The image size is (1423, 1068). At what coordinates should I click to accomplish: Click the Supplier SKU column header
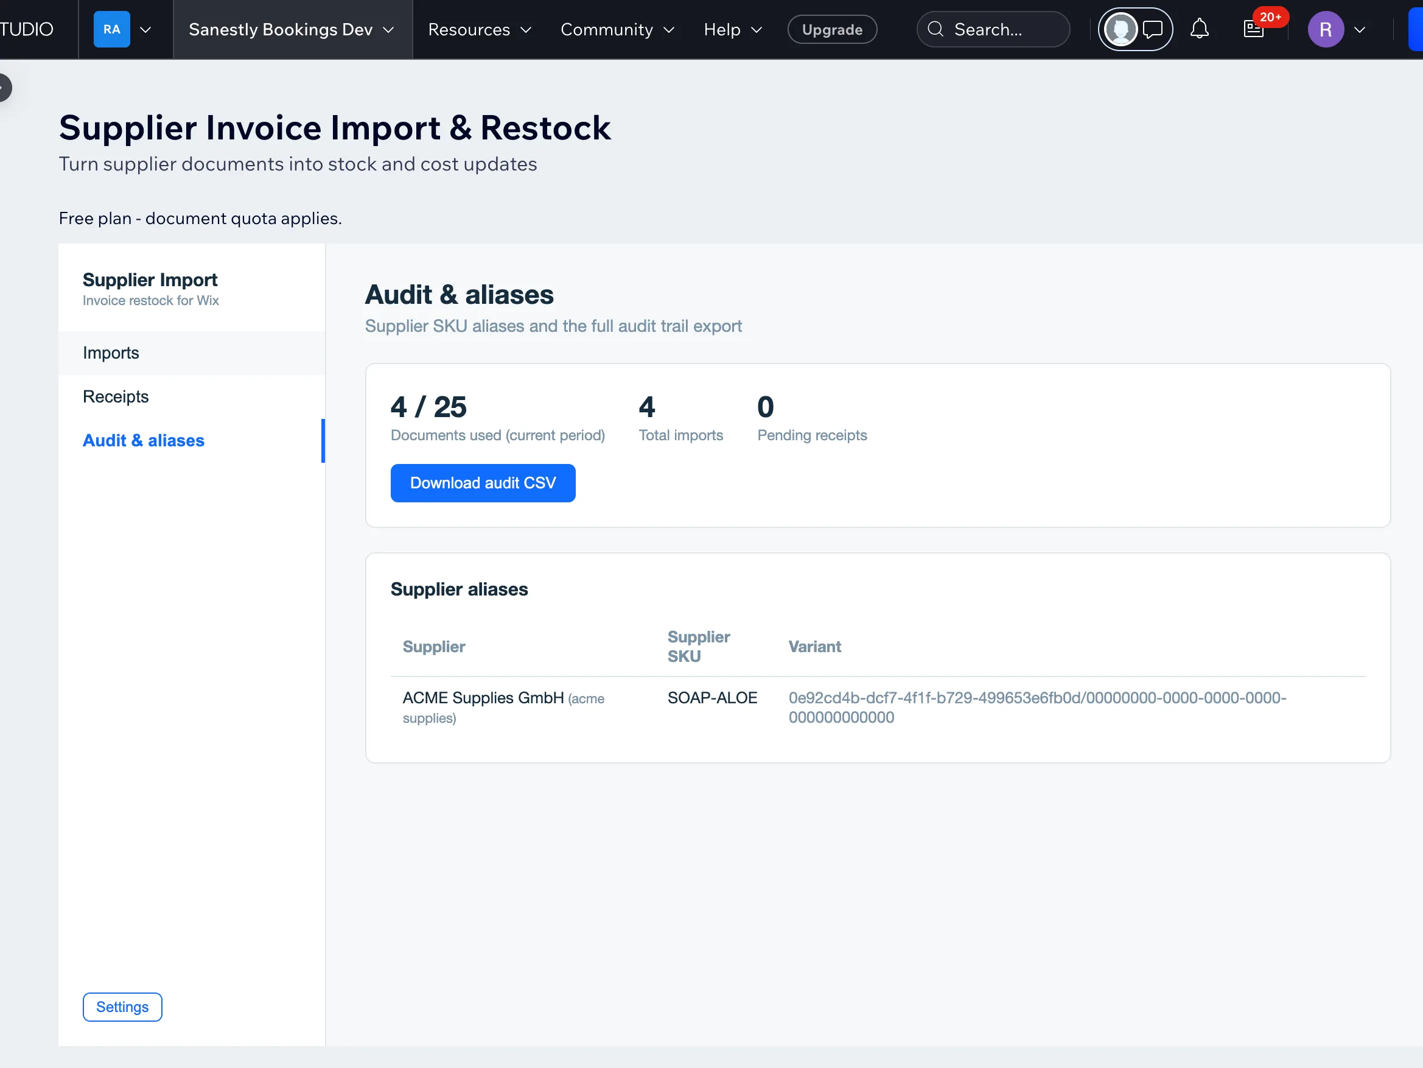pyautogui.click(x=698, y=646)
